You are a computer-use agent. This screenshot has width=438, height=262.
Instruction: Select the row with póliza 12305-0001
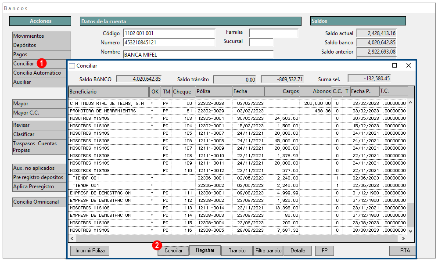pyautogui.click(x=238, y=118)
